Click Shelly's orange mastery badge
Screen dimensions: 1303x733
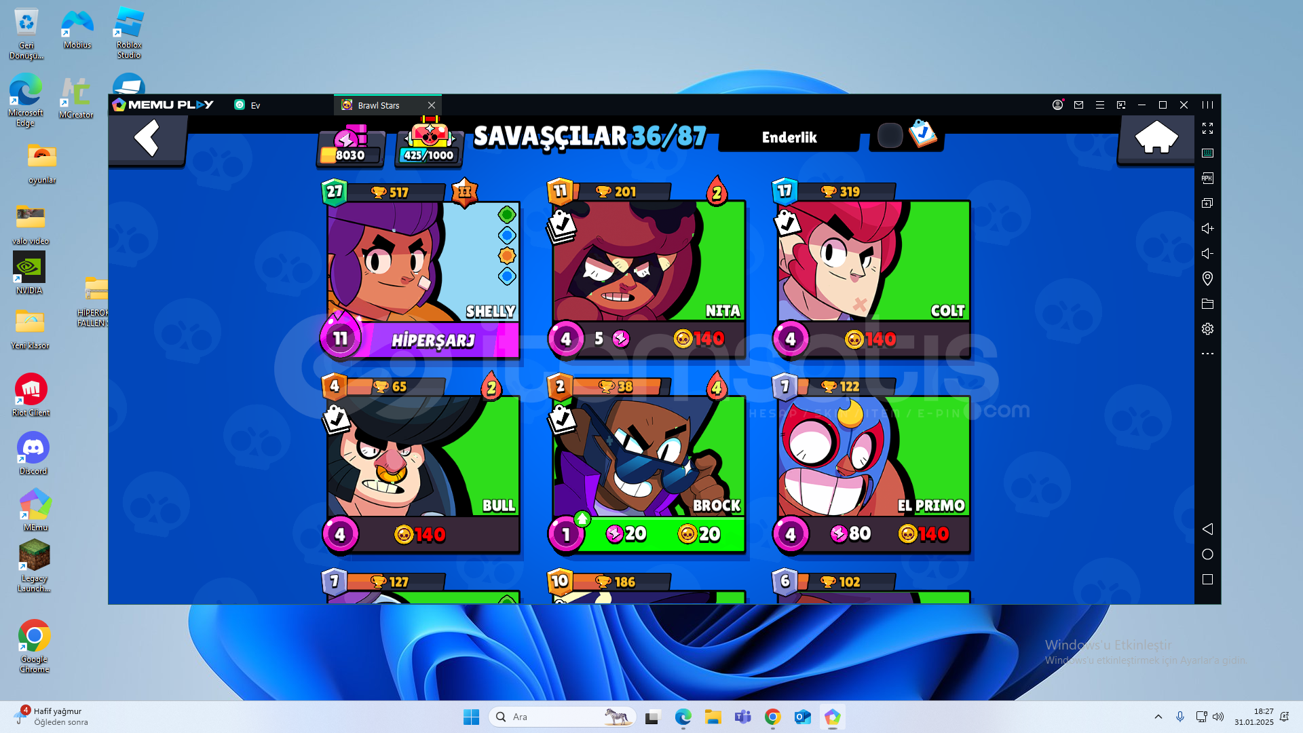(x=465, y=192)
